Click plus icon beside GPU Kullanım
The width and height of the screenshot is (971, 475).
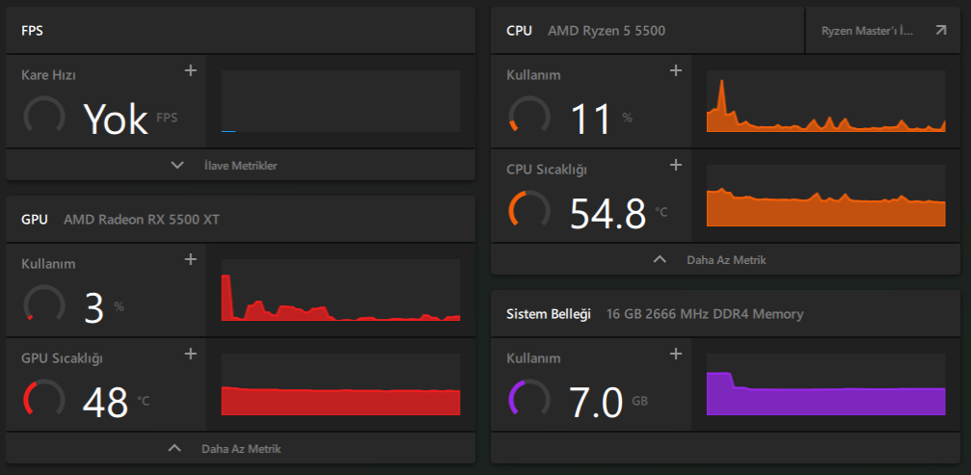pos(191,259)
